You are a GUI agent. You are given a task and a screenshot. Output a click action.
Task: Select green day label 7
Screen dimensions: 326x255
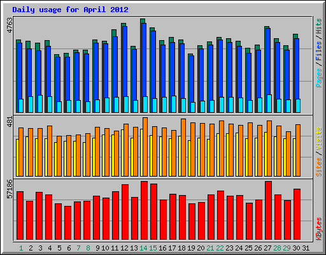click(78, 248)
